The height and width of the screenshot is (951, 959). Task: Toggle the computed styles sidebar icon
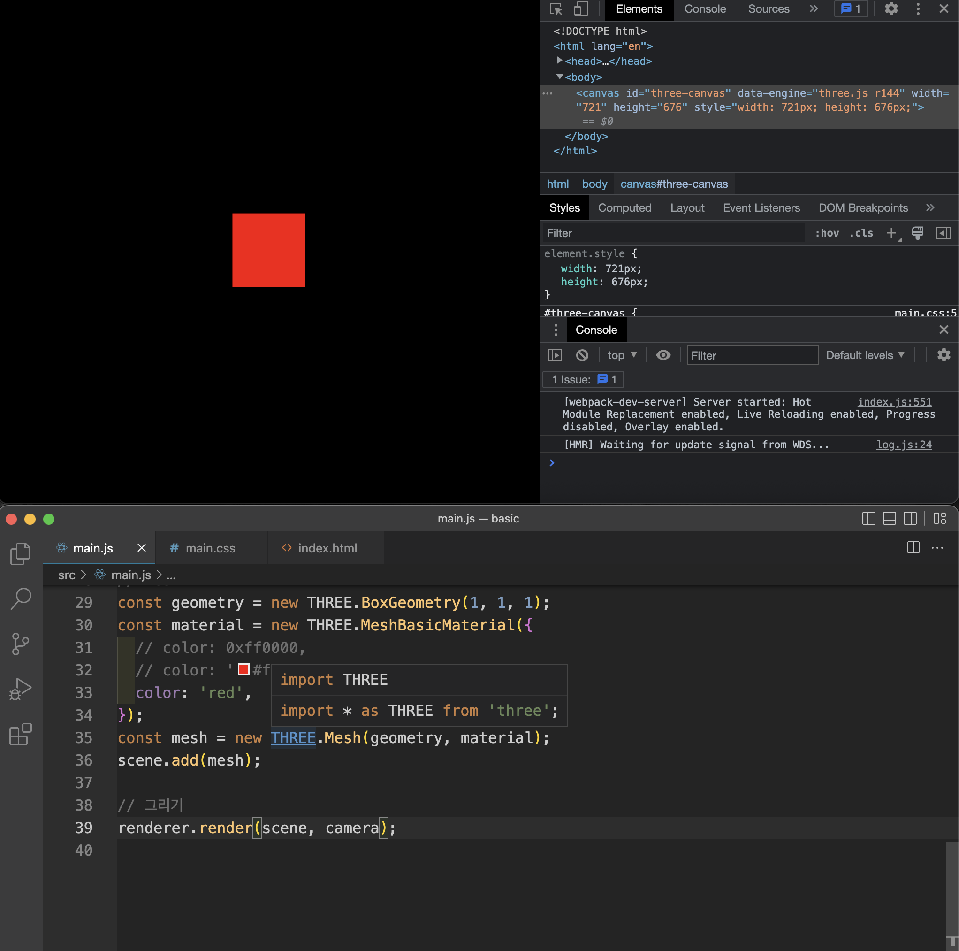[x=943, y=233]
